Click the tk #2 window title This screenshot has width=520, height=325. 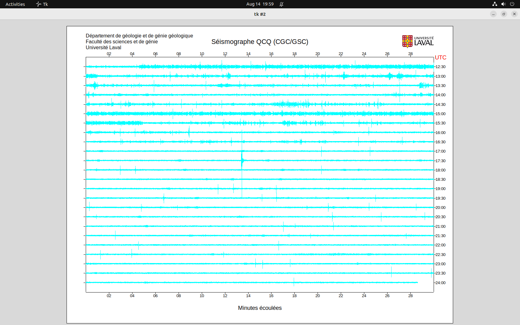point(260,14)
